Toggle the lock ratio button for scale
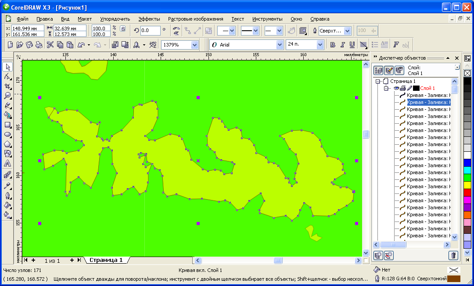This screenshot has height=286, width=474. point(122,29)
